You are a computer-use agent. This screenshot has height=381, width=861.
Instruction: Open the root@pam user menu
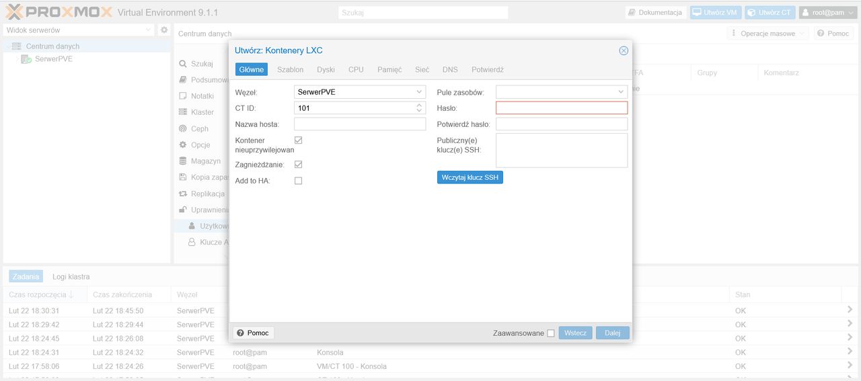[x=827, y=13]
